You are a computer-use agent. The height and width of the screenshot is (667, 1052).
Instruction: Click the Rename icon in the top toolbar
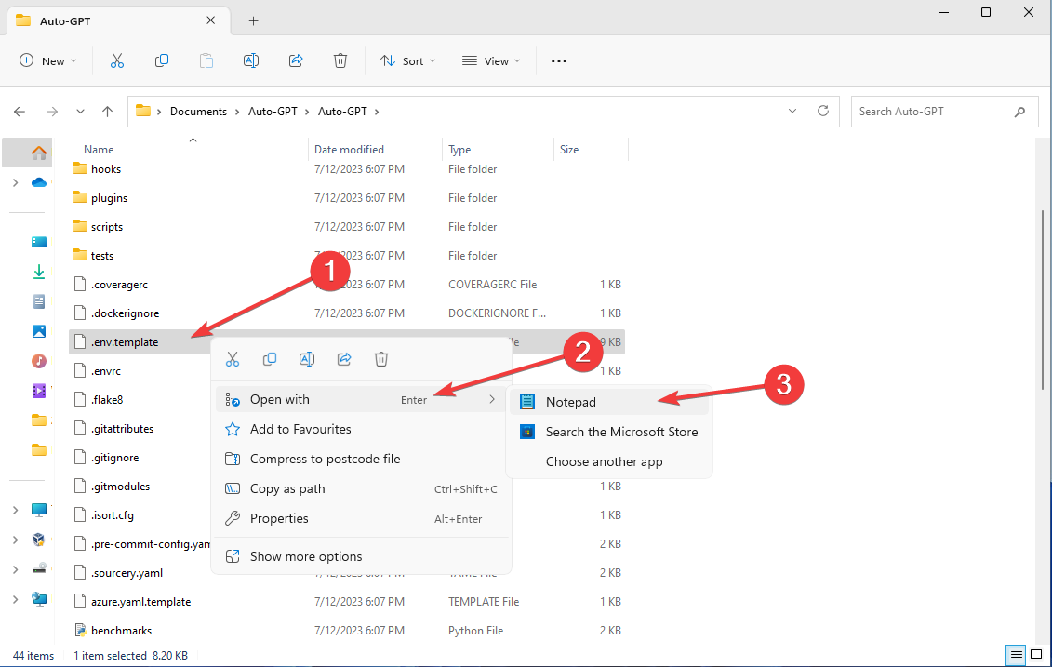pos(251,61)
